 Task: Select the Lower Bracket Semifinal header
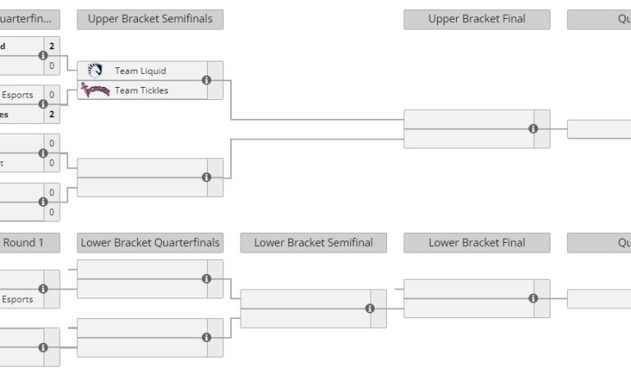pyautogui.click(x=313, y=243)
